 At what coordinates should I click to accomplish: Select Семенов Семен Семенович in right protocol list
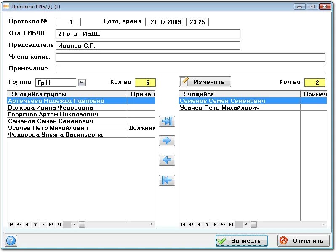(253, 101)
